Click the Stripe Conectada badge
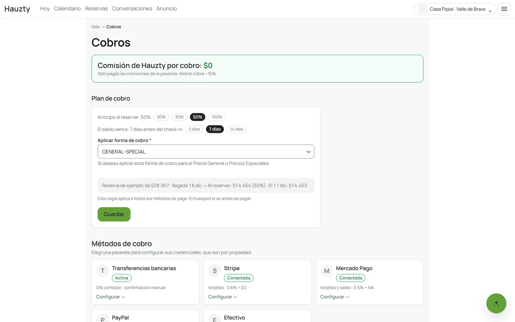 [239, 278]
